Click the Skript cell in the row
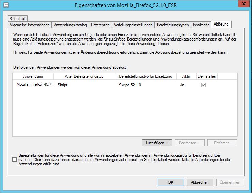This screenshot has width=252, height=193. point(62,85)
